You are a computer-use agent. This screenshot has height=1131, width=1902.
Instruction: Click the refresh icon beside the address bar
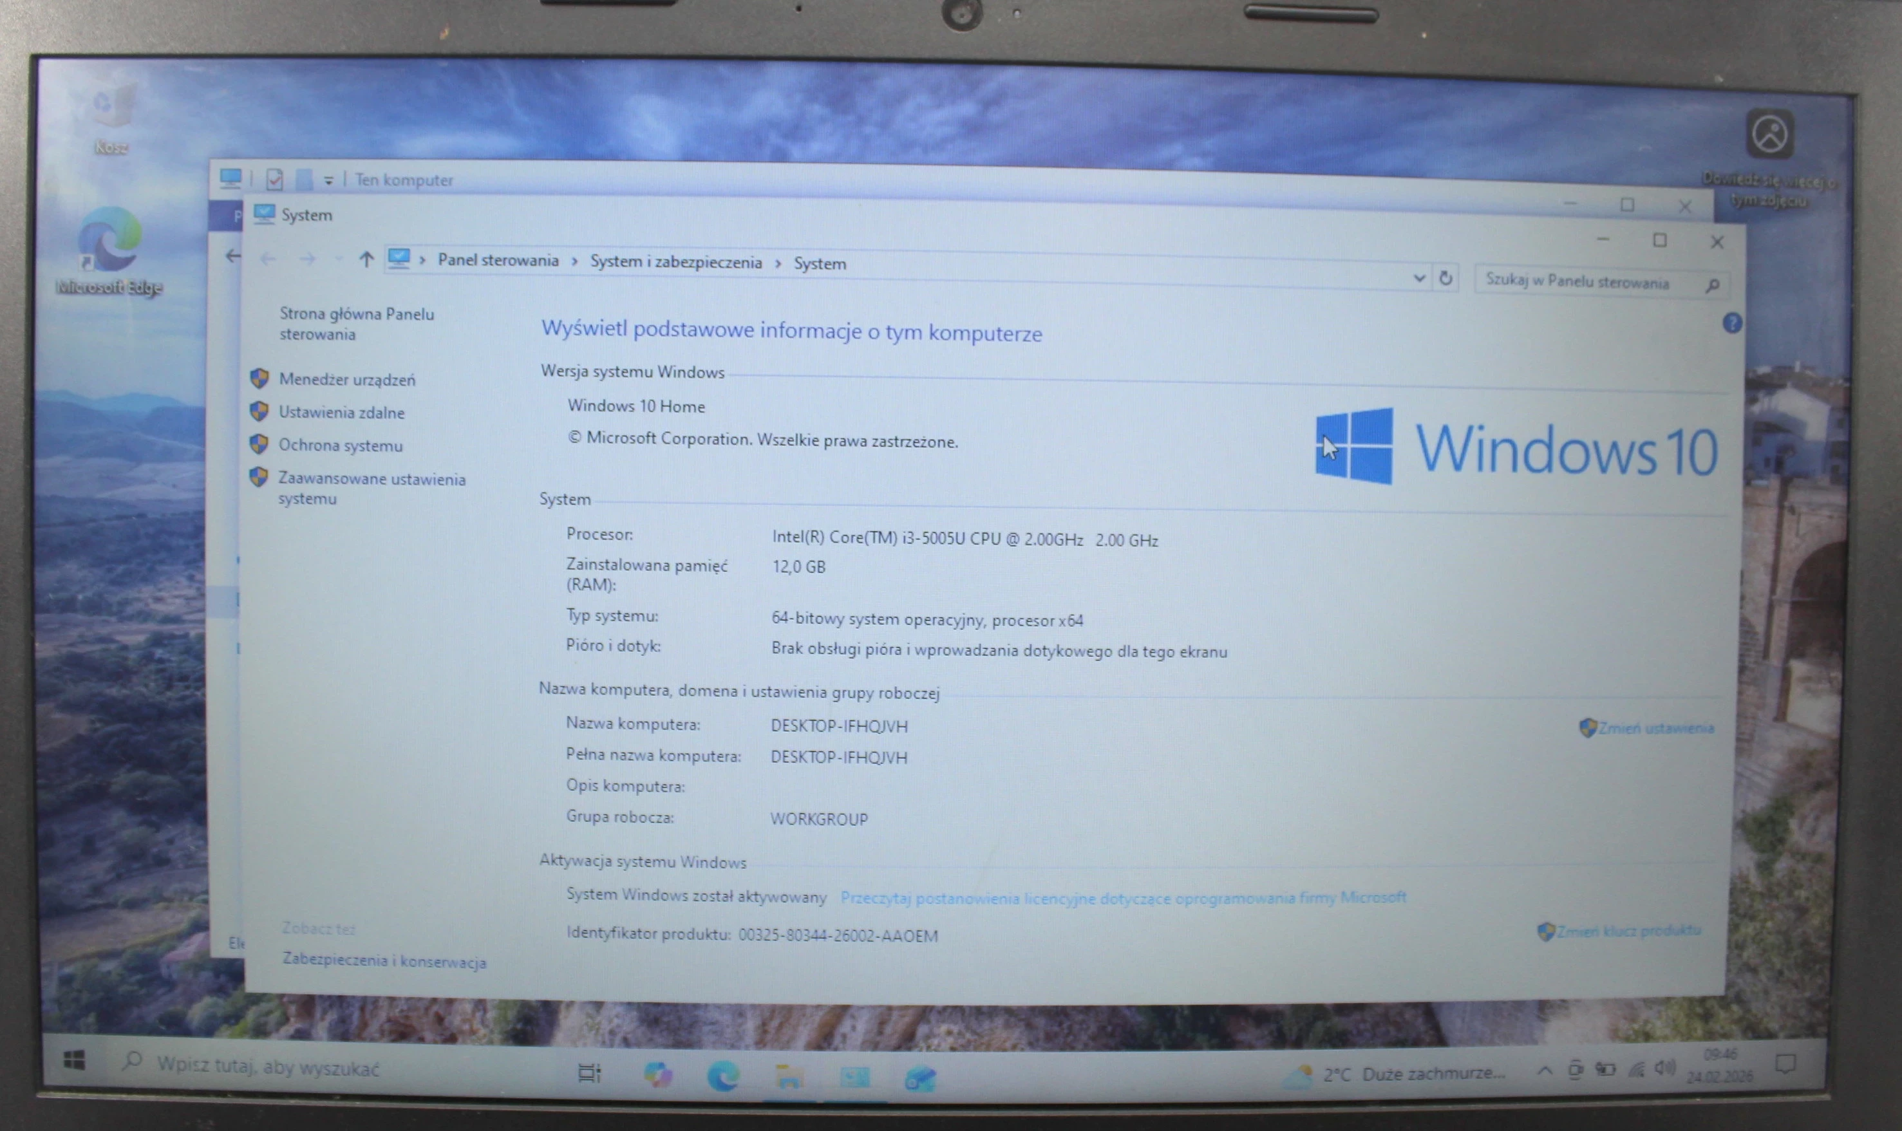(1447, 278)
